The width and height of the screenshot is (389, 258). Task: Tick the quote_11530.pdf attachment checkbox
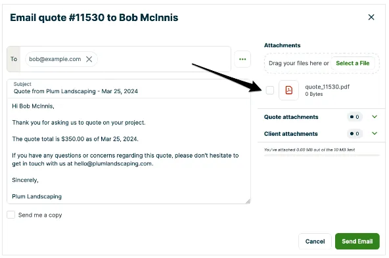click(270, 90)
